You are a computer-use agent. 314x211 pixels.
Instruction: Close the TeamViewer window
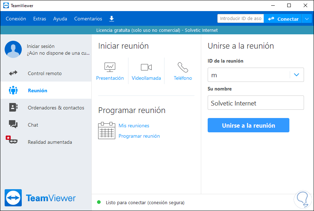point(305,5)
